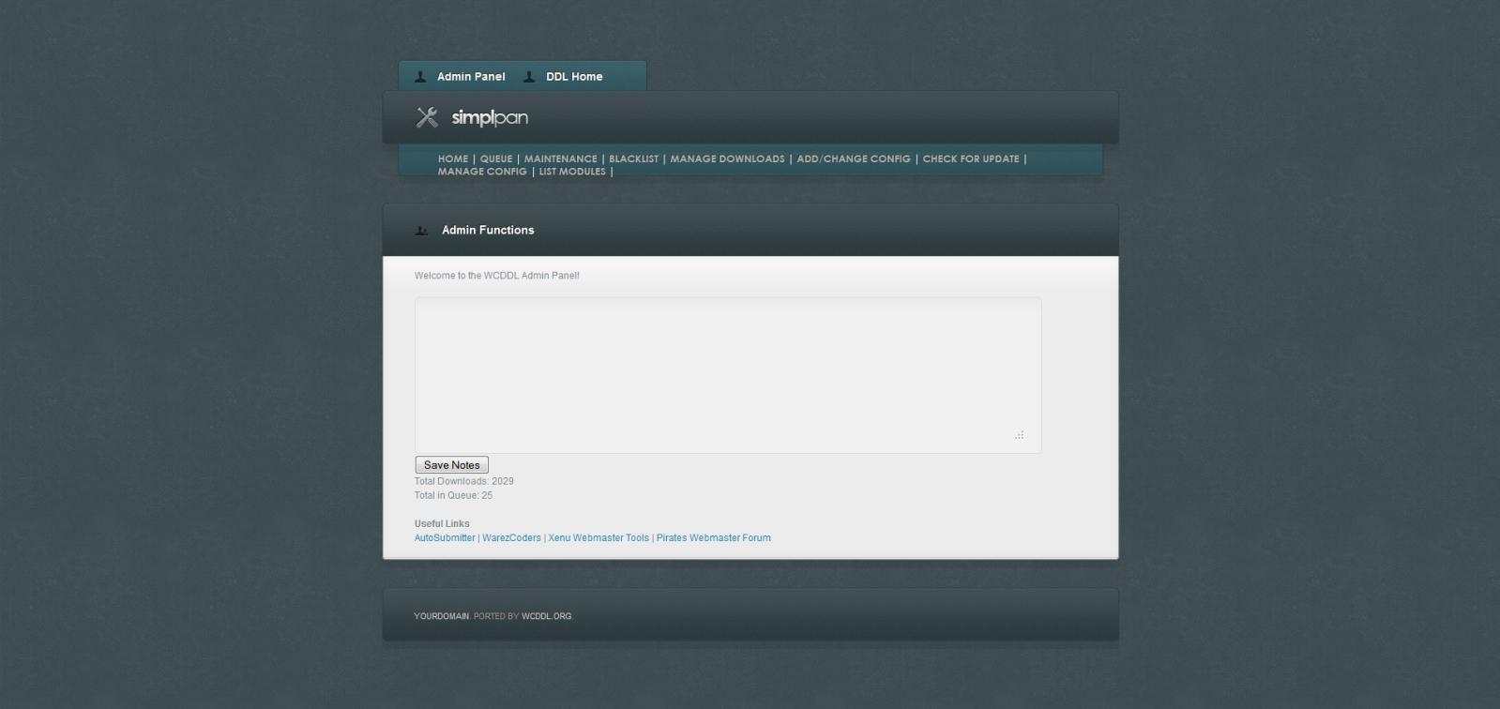Click the user icon beside Admin Panel
This screenshot has height=709, width=1500.
click(x=421, y=77)
